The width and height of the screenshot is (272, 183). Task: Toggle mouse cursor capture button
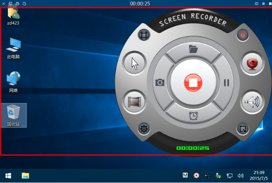[134, 63]
